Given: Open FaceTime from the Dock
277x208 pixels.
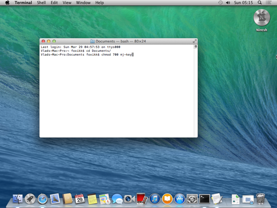Looking at the screenshot, I should pos(129,199).
